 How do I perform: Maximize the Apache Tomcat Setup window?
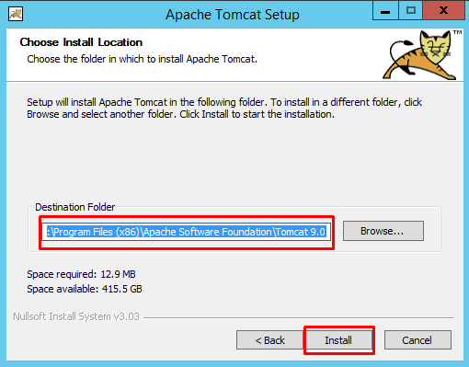(410, 11)
